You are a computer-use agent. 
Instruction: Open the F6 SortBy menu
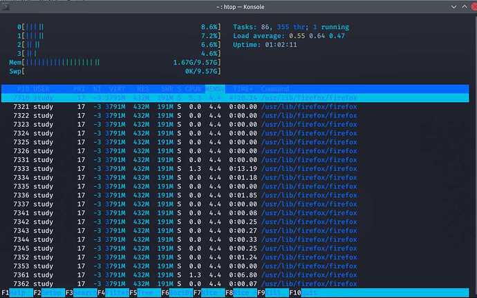click(177, 293)
